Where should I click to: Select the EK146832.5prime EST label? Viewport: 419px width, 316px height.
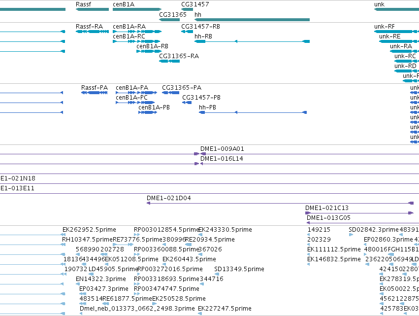[x=334, y=259]
